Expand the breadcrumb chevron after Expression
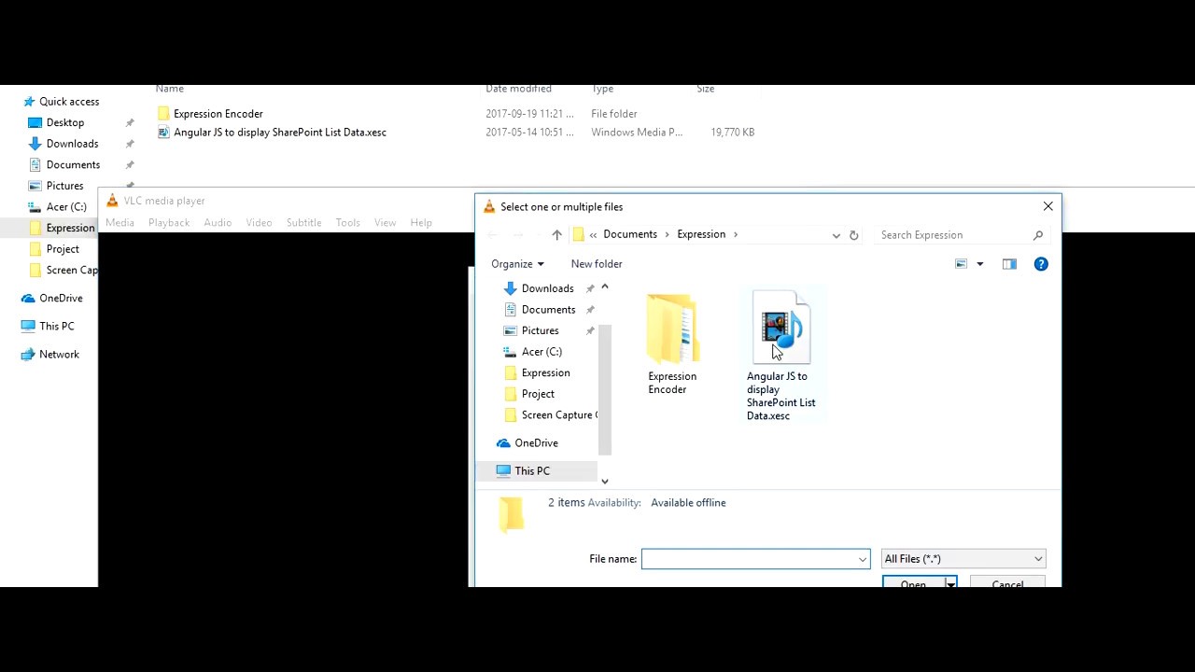The image size is (1195, 672). pos(736,234)
